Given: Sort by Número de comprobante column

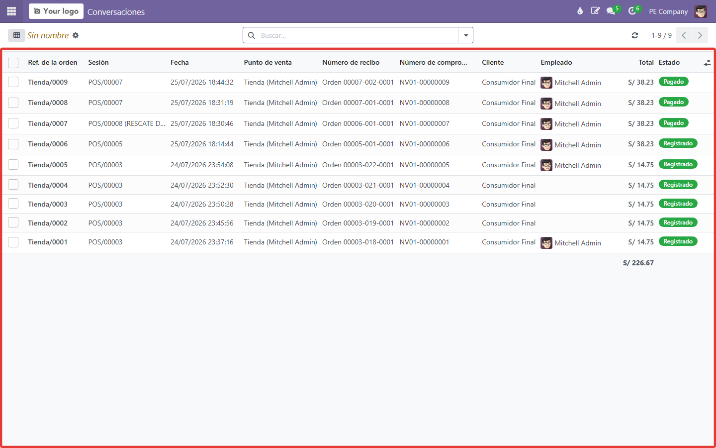Looking at the screenshot, I should 433,62.
